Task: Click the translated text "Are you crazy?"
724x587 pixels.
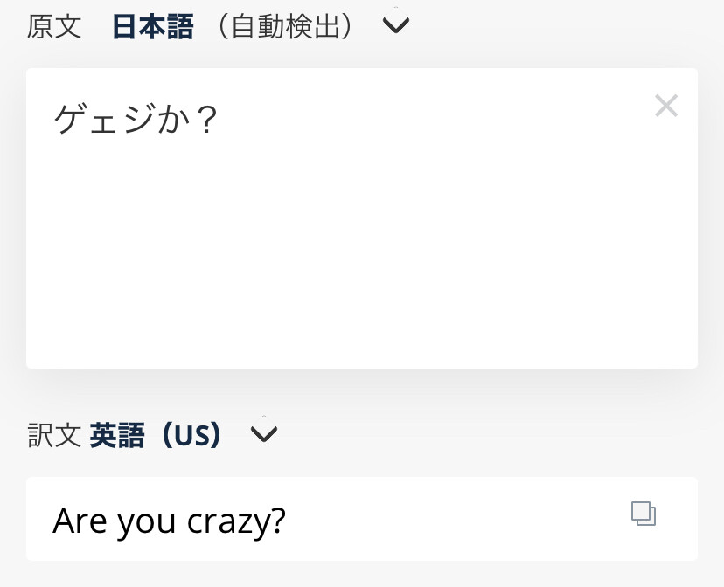Action: (169, 521)
